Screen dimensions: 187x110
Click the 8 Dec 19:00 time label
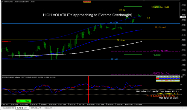[91, 105]
